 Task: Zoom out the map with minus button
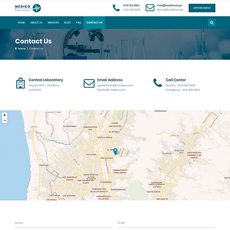tap(5, 120)
